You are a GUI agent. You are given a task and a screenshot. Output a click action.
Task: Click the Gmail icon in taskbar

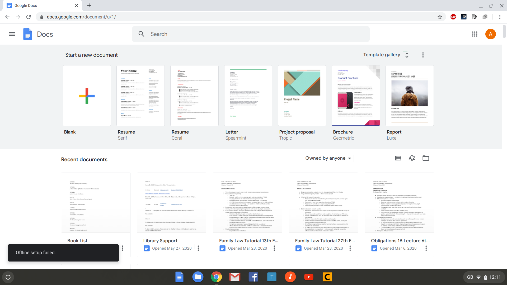pyautogui.click(x=235, y=277)
